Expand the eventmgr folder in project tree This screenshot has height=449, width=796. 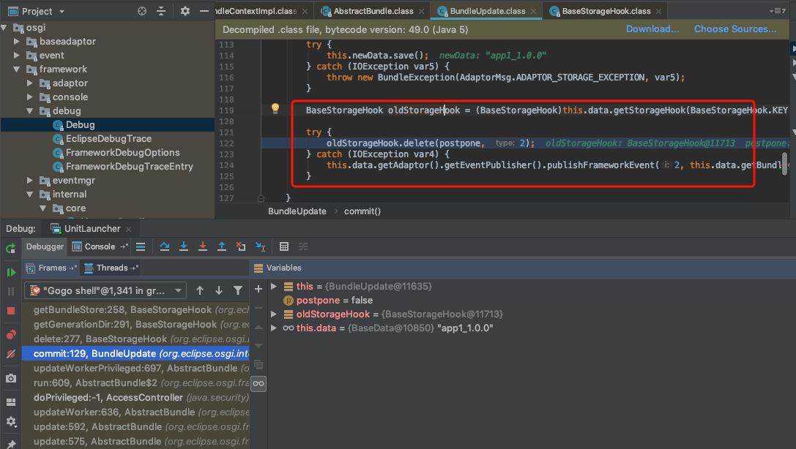click(31, 180)
